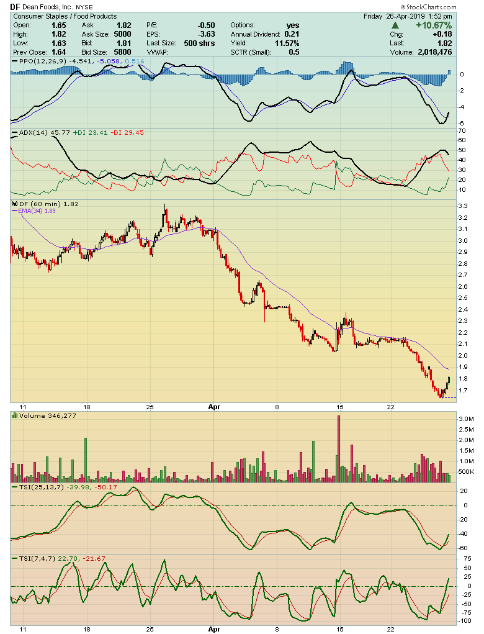Image resolution: width=484 pixels, height=634 pixels.
Task: Click the green up-arrow beside +10.67%
Action: click(395, 25)
